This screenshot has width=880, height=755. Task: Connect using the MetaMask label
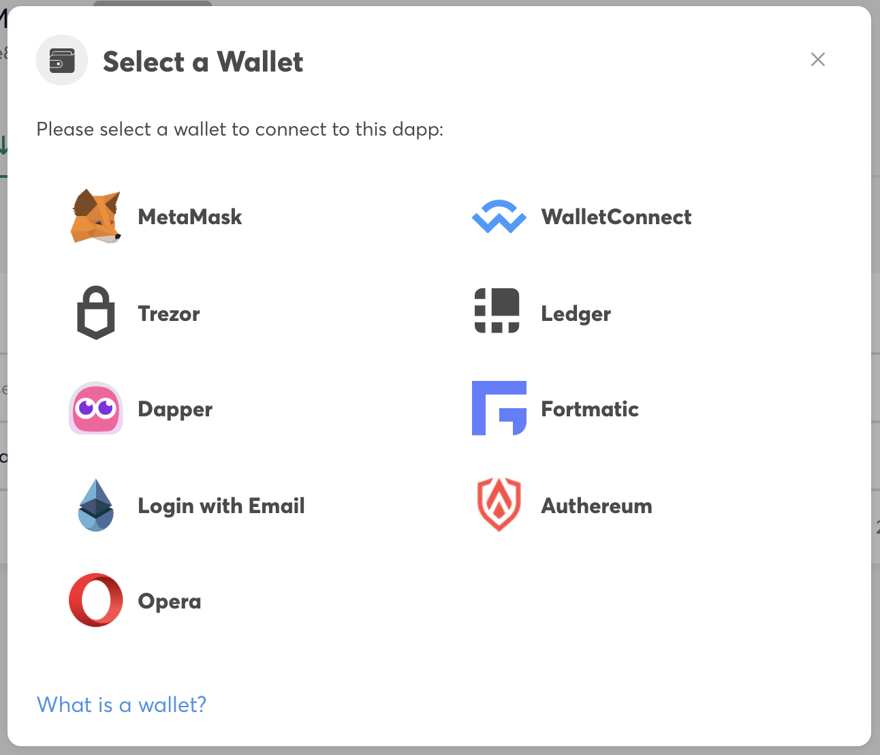click(190, 217)
